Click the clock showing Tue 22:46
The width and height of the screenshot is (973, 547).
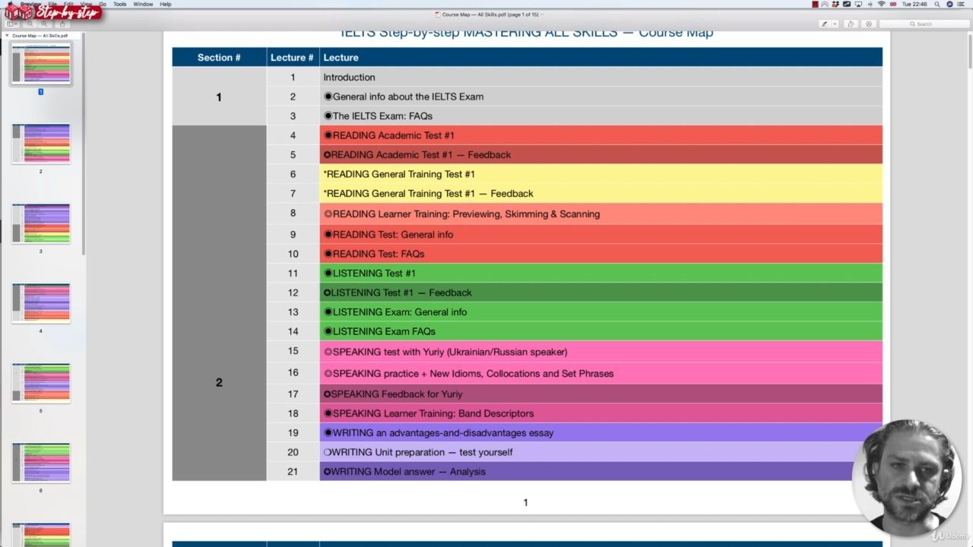[x=914, y=4]
